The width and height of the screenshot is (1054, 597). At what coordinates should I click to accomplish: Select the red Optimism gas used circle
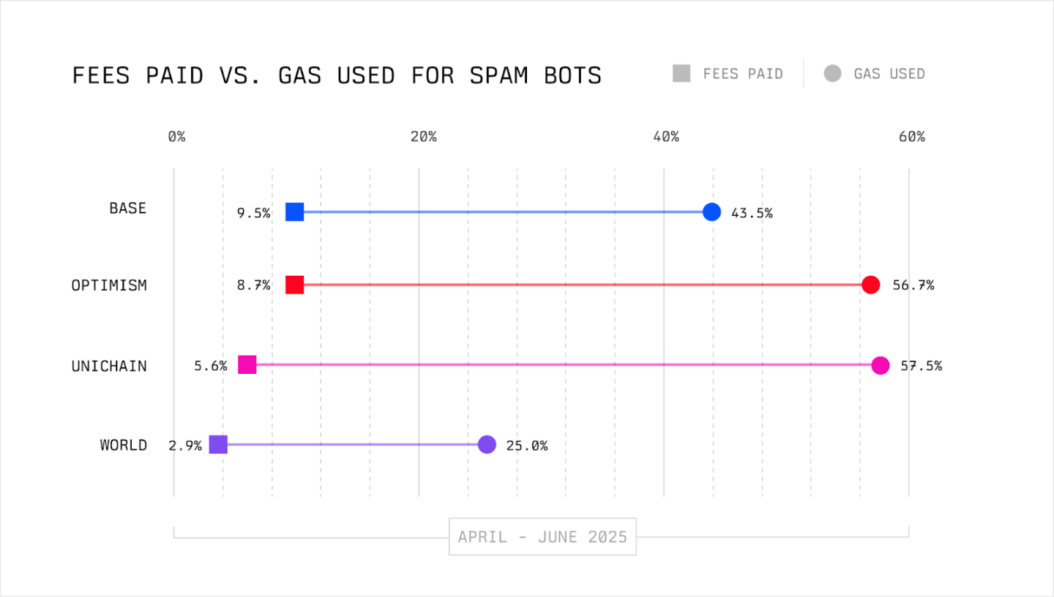click(870, 285)
